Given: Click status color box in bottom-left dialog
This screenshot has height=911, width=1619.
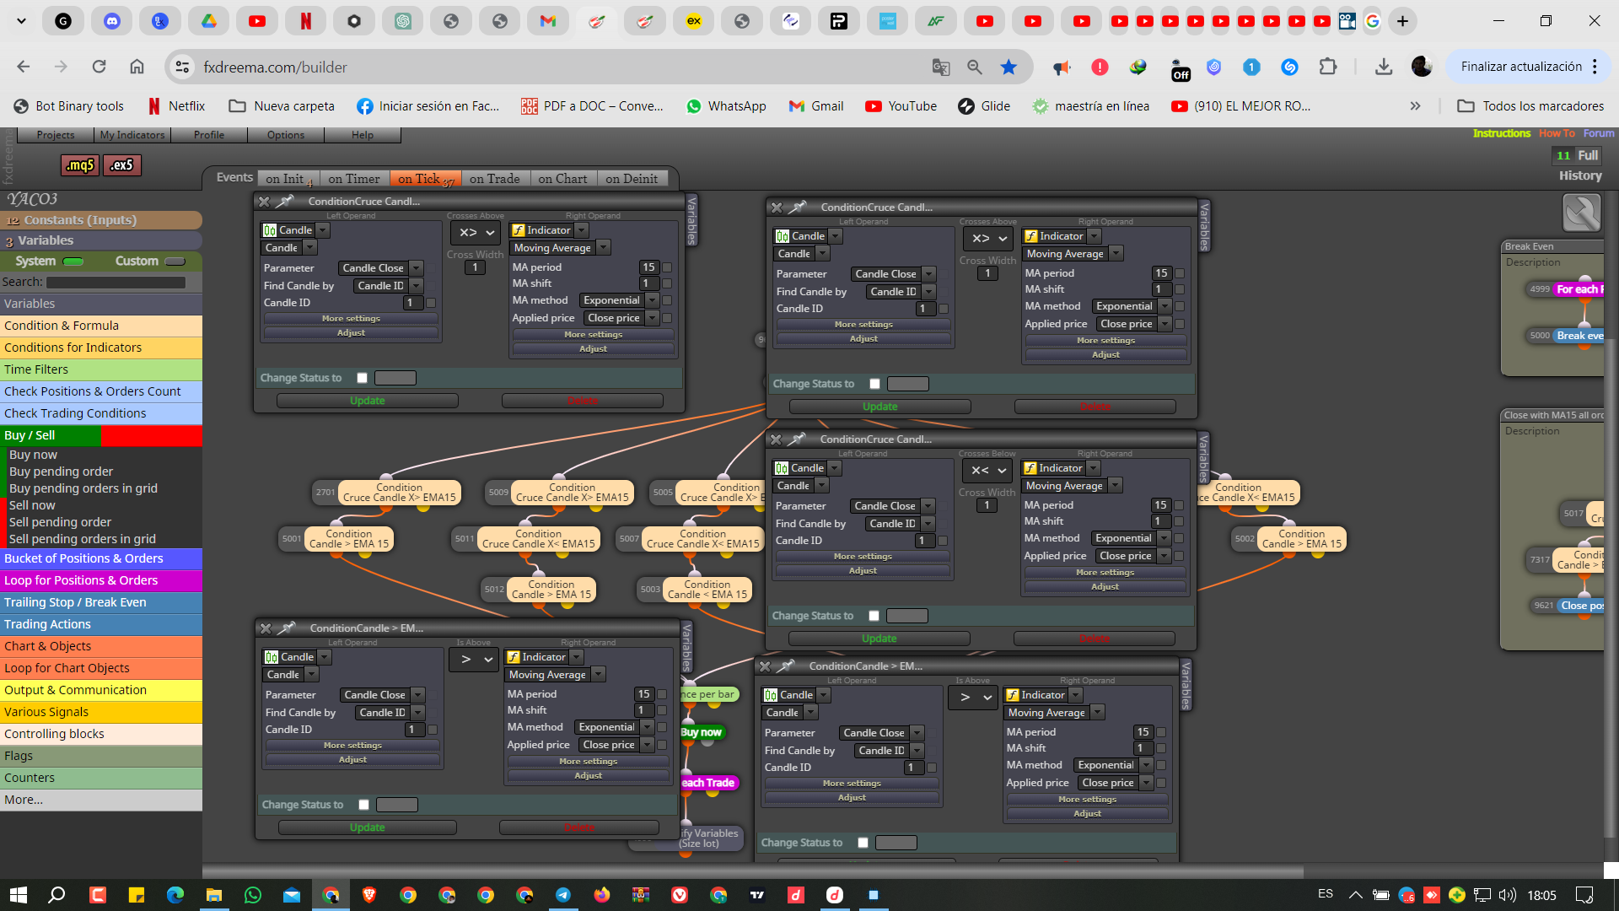Looking at the screenshot, I should pyautogui.click(x=397, y=805).
